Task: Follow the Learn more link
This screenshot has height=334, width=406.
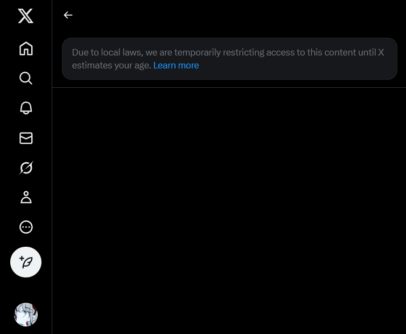Action: tap(176, 65)
